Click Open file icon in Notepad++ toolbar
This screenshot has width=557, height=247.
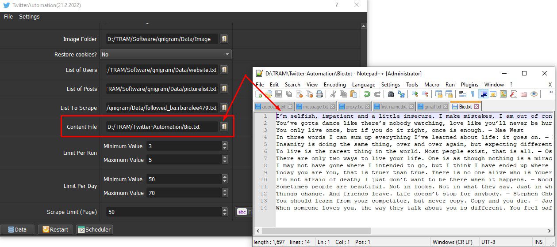(x=269, y=94)
